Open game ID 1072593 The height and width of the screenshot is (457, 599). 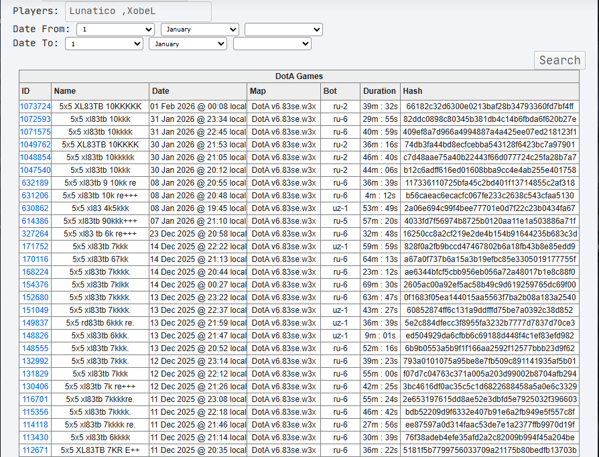[35, 119]
